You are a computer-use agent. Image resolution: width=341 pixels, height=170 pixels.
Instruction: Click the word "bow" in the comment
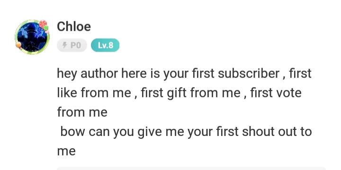coord(72,132)
